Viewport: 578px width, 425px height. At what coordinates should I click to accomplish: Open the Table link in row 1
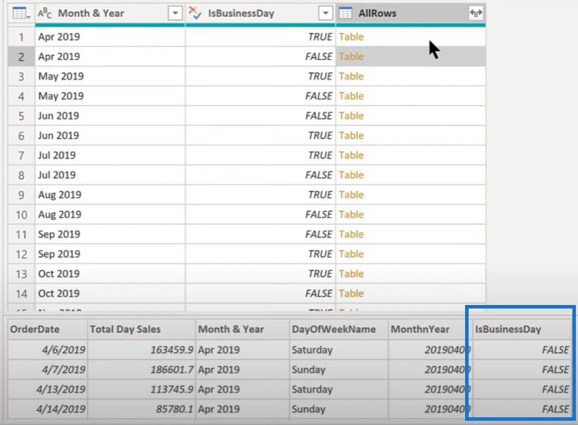click(x=351, y=37)
